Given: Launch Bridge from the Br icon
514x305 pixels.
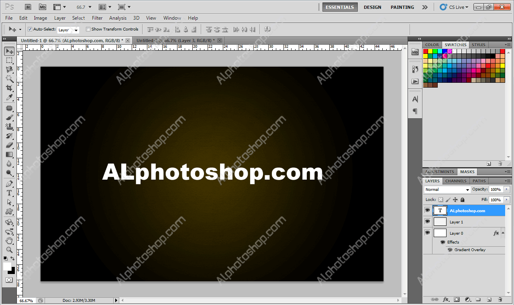Looking at the screenshot, I should click(28, 7).
